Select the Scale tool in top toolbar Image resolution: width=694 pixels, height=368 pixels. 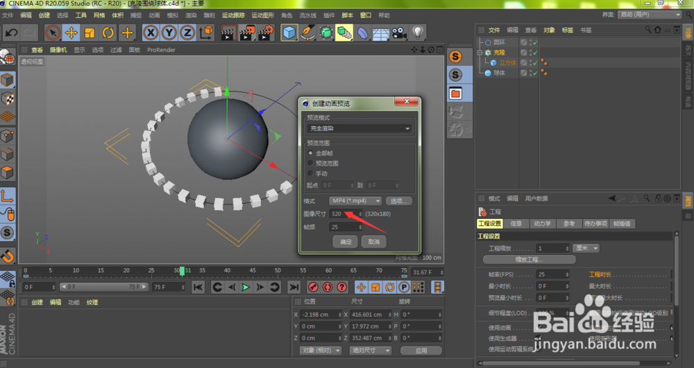coord(90,33)
